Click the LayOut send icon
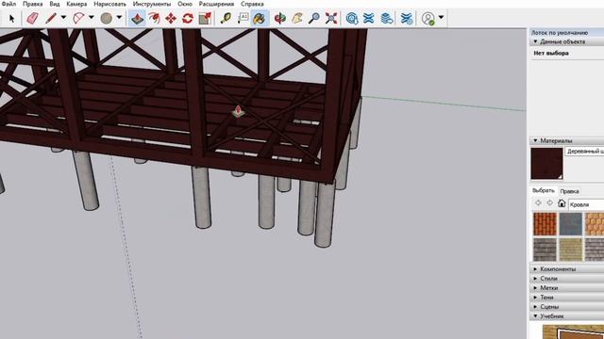Viewport: 604px width, 339px height. click(386, 18)
